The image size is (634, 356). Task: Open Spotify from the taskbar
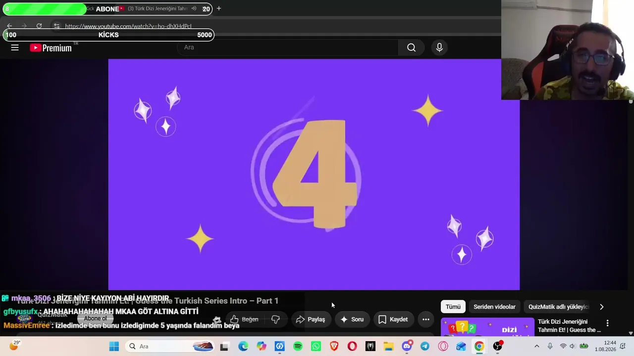pos(298,346)
